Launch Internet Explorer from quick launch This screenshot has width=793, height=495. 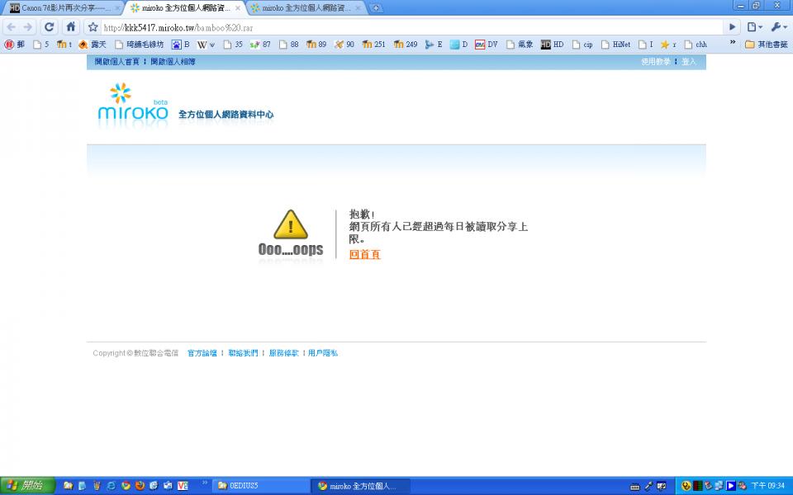(x=111, y=486)
